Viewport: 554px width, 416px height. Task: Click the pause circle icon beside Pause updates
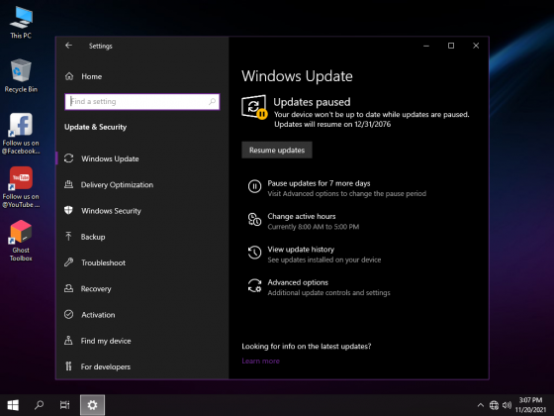point(254,186)
